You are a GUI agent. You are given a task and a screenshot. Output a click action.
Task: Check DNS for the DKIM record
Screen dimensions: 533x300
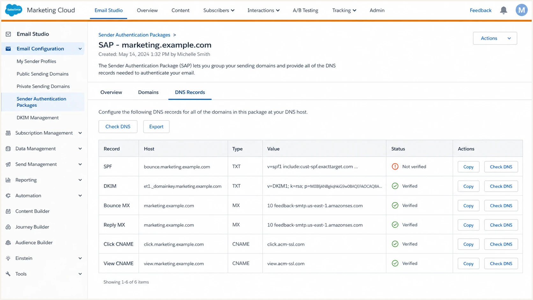tap(501, 186)
